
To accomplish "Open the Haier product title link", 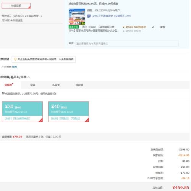I will pyautogui.click(x=93, y=29).
